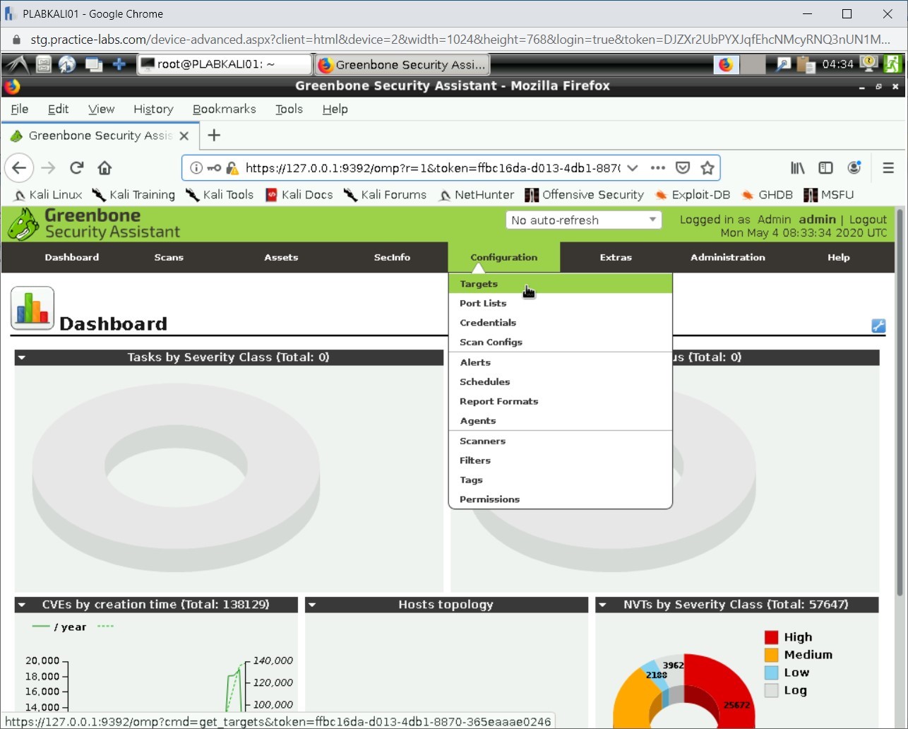Click the dashboard wrench edit icon
908x729 pixels.
coord(878,326)
